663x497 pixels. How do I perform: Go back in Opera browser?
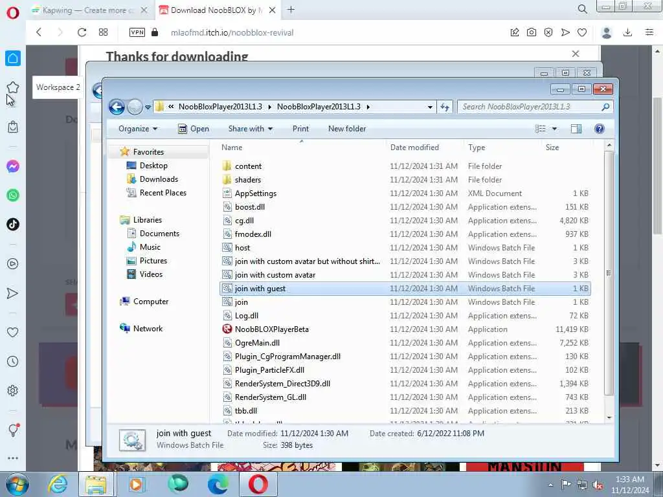pyautogui.click(x=39, y=32)
